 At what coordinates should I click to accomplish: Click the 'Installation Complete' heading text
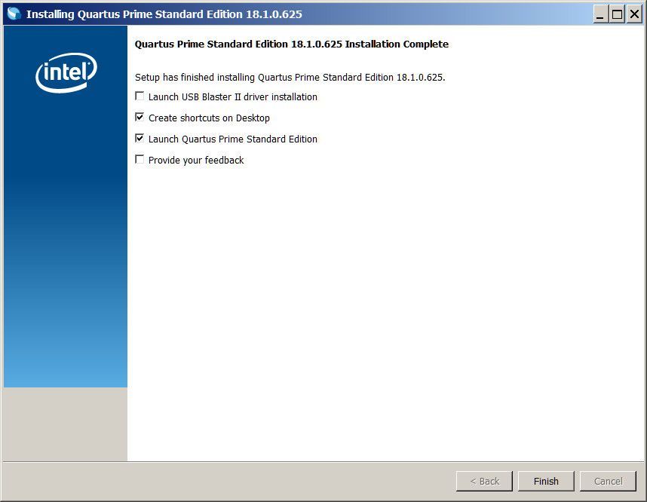click(x=291, y=44)
